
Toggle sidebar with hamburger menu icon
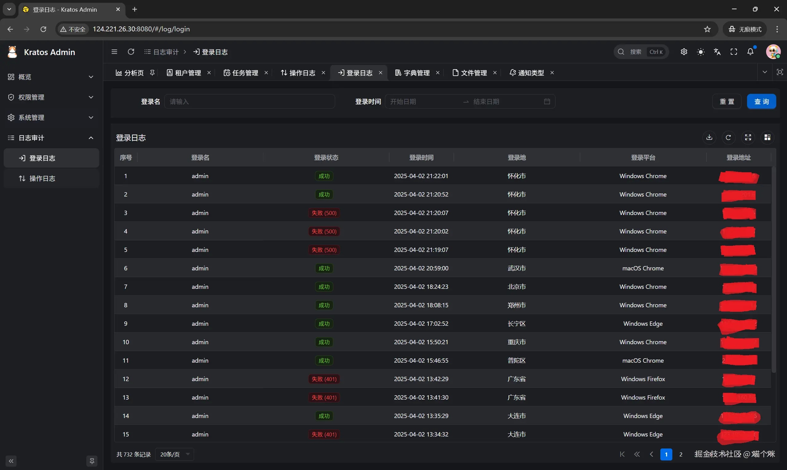pos(115,52)
